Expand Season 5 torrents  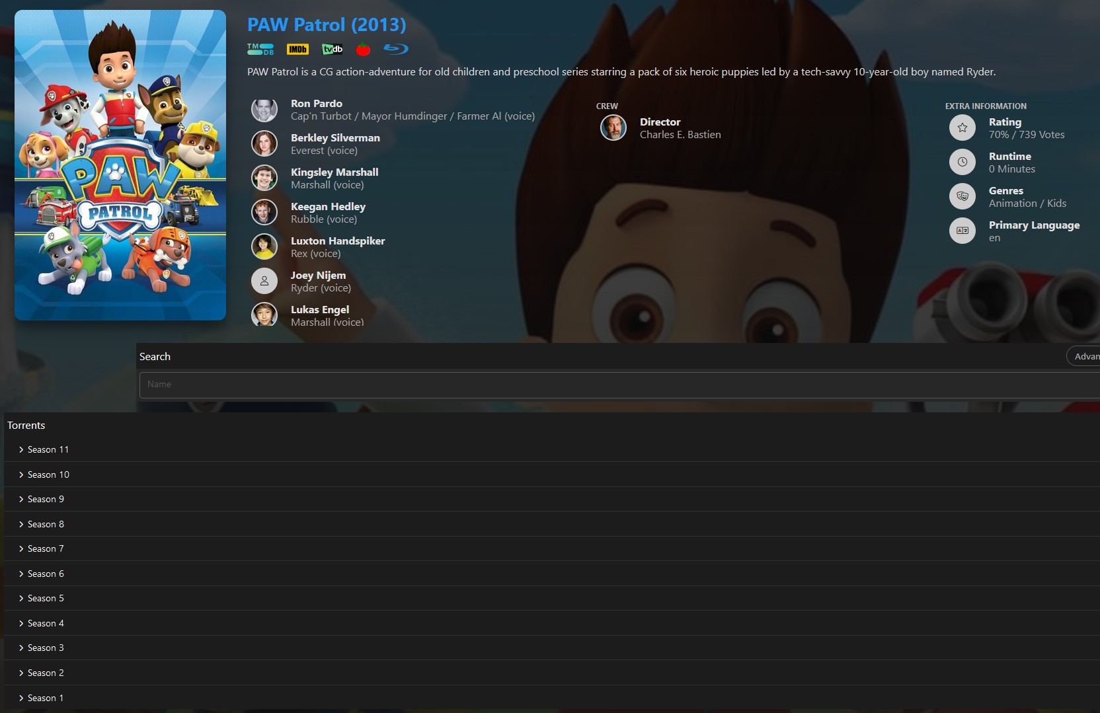[x=552, y=598]
